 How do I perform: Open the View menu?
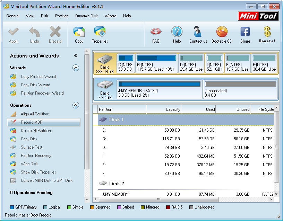click(30, 16)
